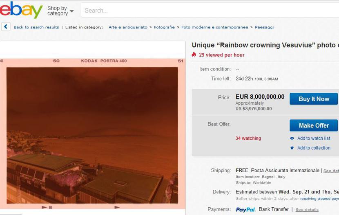Add item to collection
Image resolution: width=339 pixels, height=215 pixels.
click(x=314, y=148)
